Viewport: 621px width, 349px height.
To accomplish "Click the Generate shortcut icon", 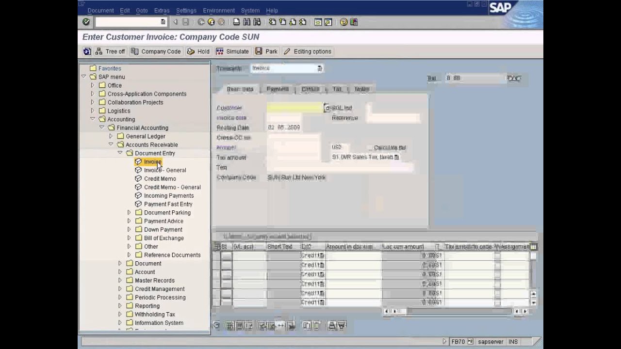I will 328,22.
